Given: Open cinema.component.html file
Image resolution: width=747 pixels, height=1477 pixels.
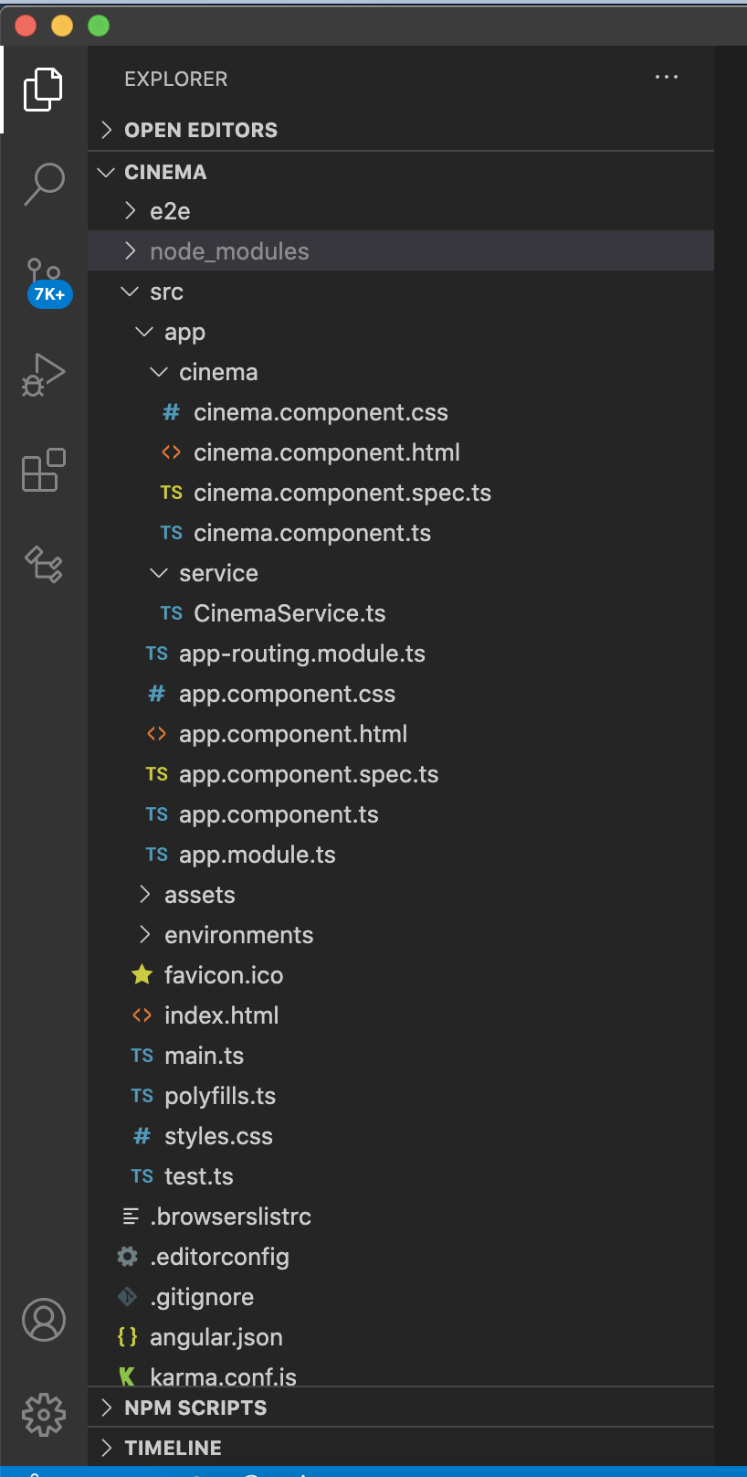Looking at the screenshot, I should pyautogui.click(x=326, y=453).
